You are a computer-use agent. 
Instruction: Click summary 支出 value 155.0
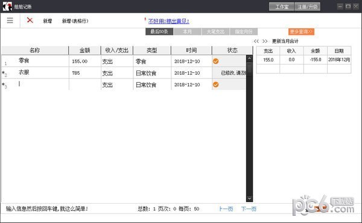268,60
